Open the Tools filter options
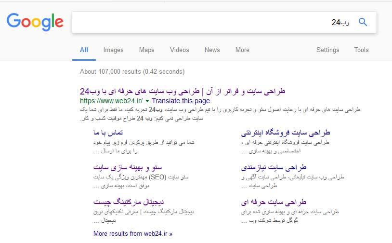 point(361,50)
